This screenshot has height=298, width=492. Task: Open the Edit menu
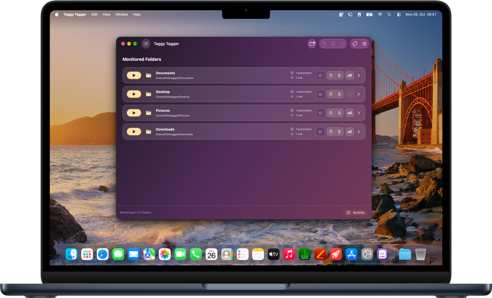94,15
